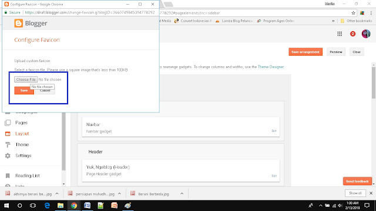This screenshot has height=211, width=376.
Task: Click the Choose File button
Action: coord(26,80)
